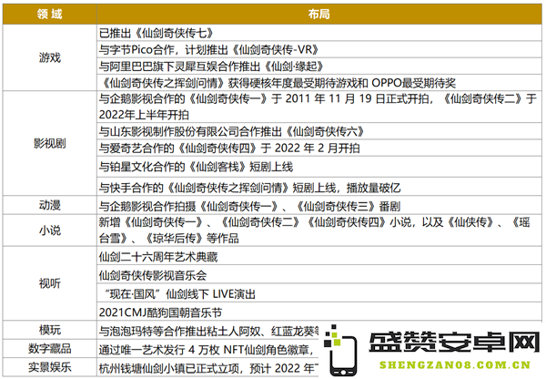Select the 小说 category cell

pyautogui.click(x=49, y=230)
